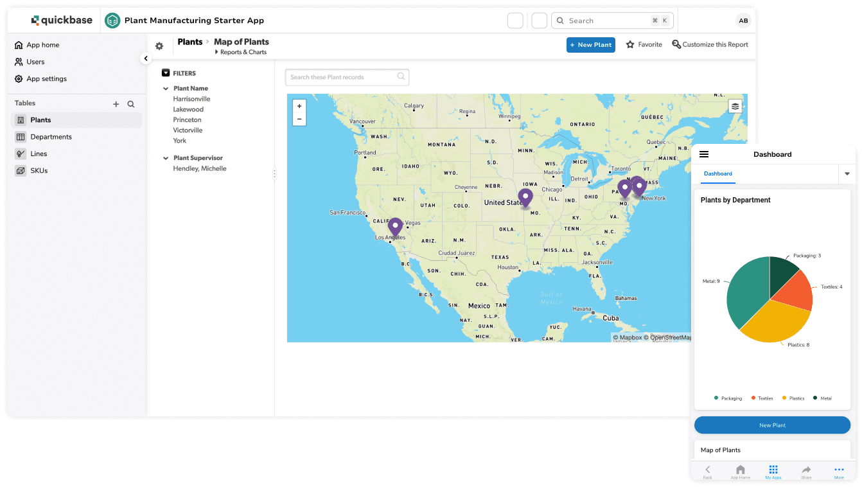Filter by Lakewood plant
The height and width of the screenshot is (487, 862).
click(188, 109)
